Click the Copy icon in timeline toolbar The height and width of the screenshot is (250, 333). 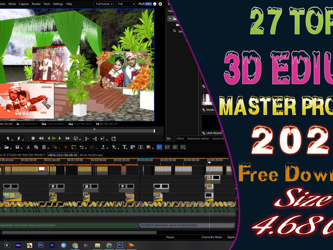click(36, 147)
